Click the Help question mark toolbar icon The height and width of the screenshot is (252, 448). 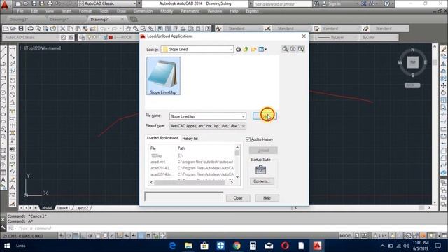pos(208,29)
